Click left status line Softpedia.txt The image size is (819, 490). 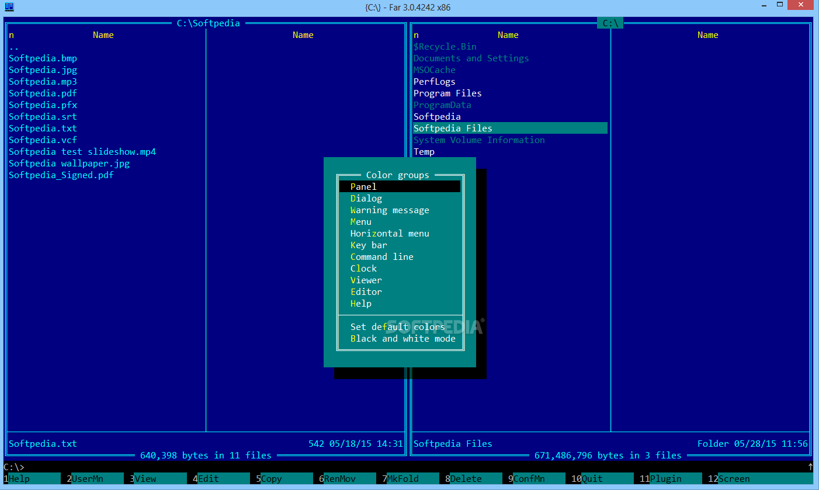pos(43,443)
